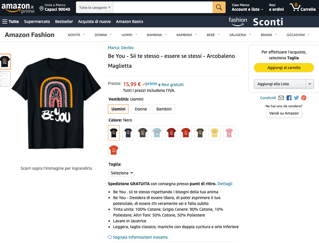The width and height of the screenshot is (319, 243).
Task: Click the search magnifier icon
Action: point(219,7)
